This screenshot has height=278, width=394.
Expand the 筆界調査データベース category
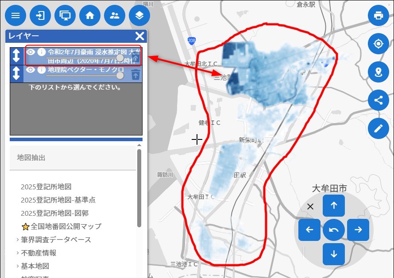56,240
